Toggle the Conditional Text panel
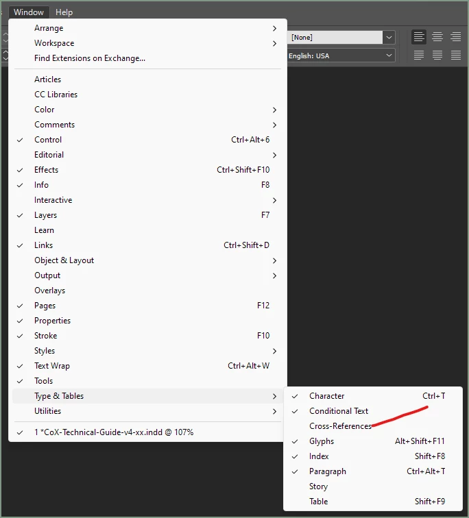The image size is (469, 518). (373, 411)
